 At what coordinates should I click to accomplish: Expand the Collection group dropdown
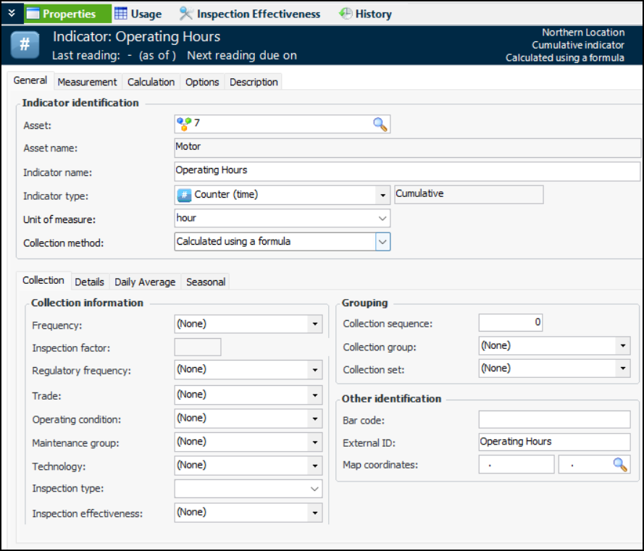tap(623, 346)
